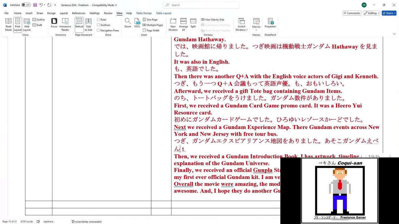Open a New Window
The image size is (399, 224).
pos(173,25)
